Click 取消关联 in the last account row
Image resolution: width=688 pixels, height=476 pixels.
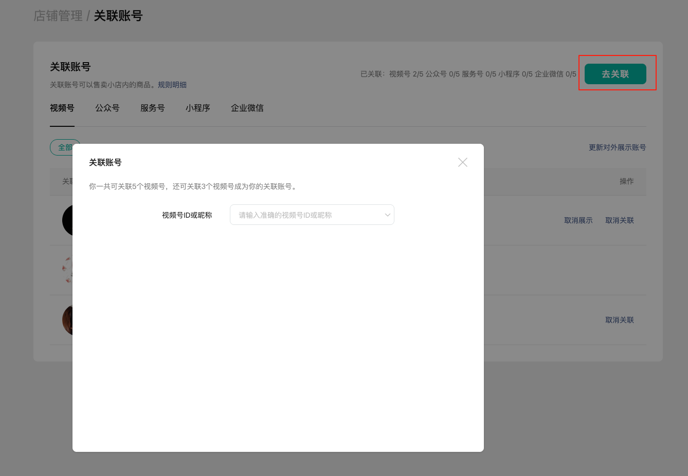619,320
